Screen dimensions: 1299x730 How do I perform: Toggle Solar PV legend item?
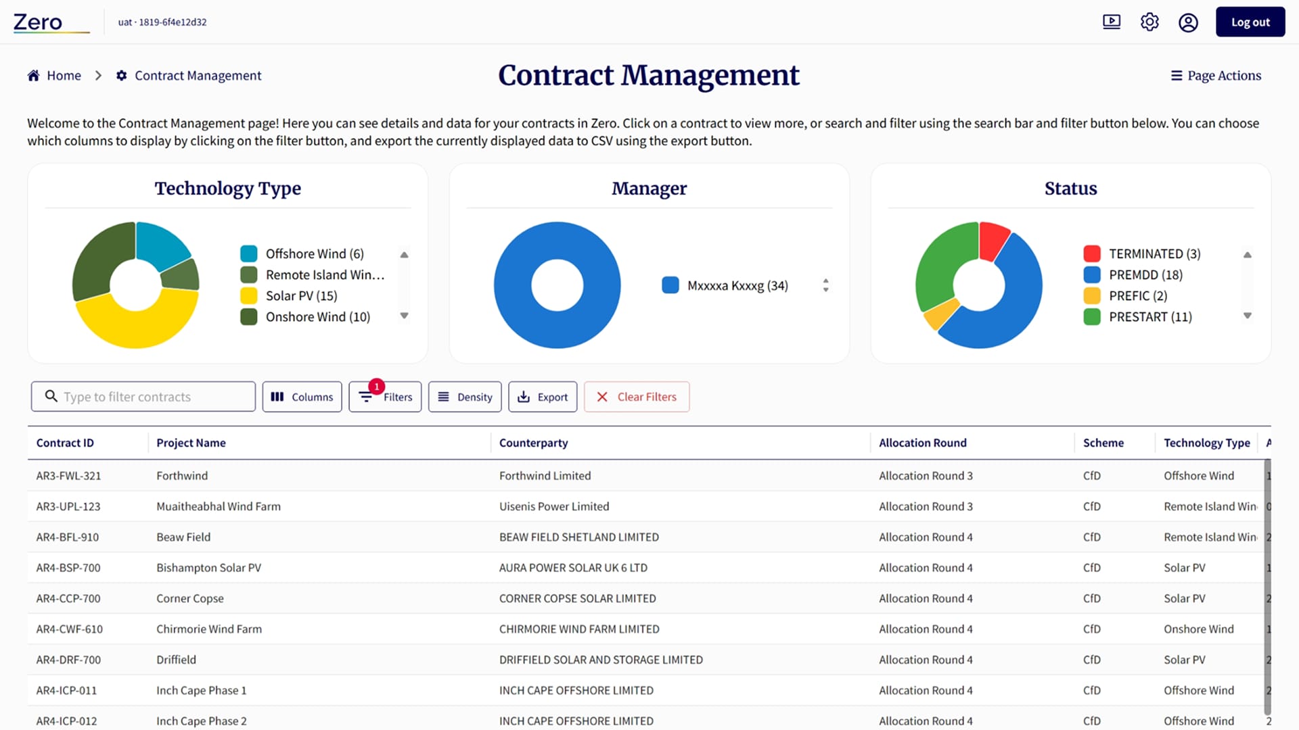click(301, 295)
